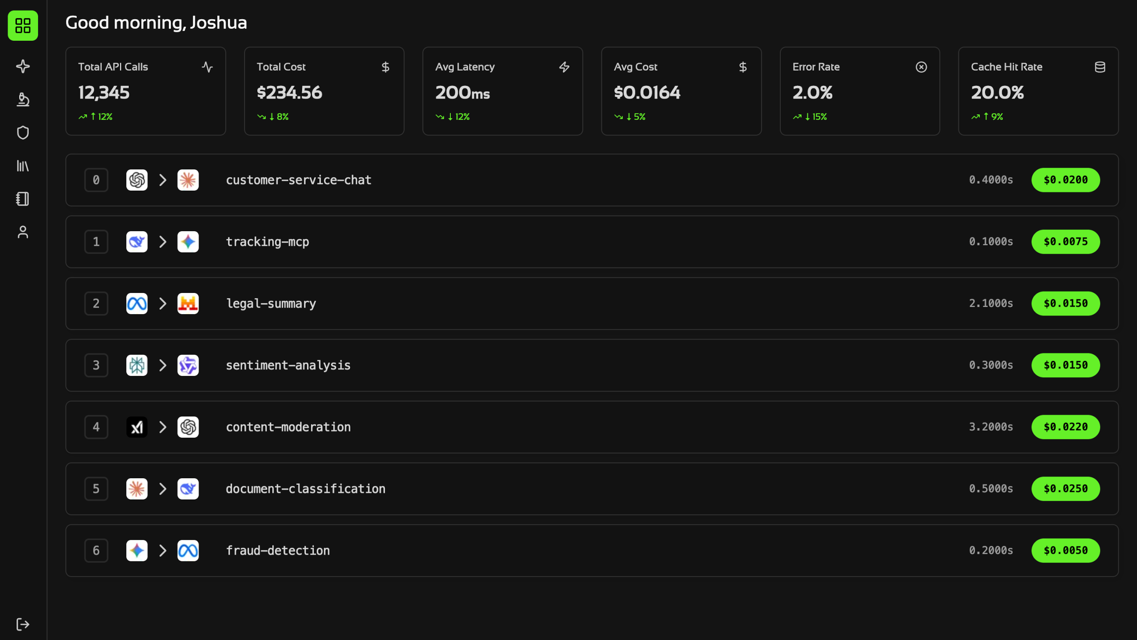Click the logout icon at sidebar bottom
This screenshot has width=1137, height=640.
pos(23,624)
